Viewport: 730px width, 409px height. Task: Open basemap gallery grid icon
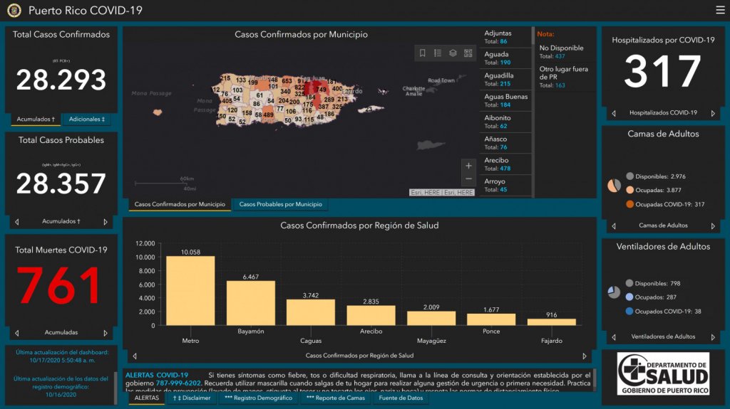tap(468, 53)
